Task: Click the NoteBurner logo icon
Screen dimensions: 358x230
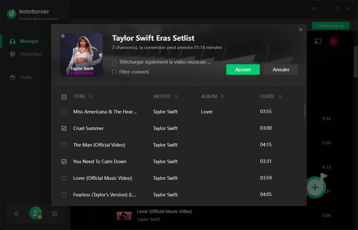Action: pyautogui.click(x=11, y=14)
